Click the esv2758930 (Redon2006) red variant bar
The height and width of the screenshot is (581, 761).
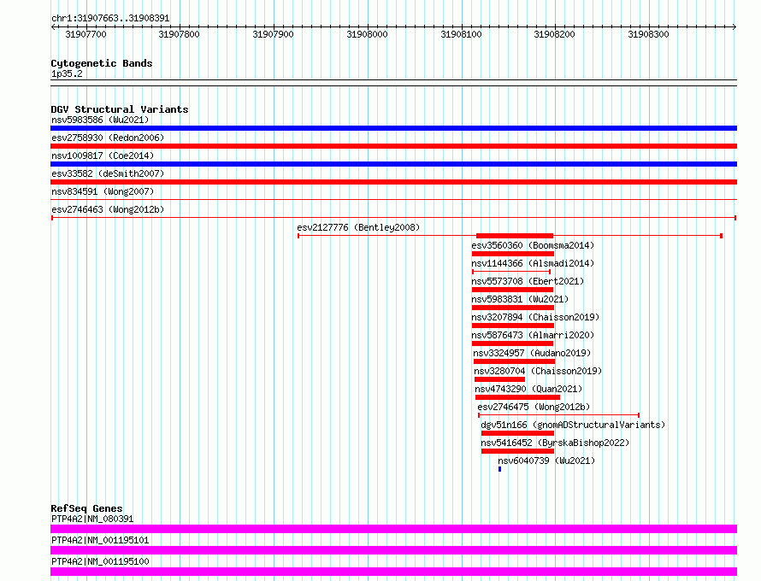click(x=393, y=146)
